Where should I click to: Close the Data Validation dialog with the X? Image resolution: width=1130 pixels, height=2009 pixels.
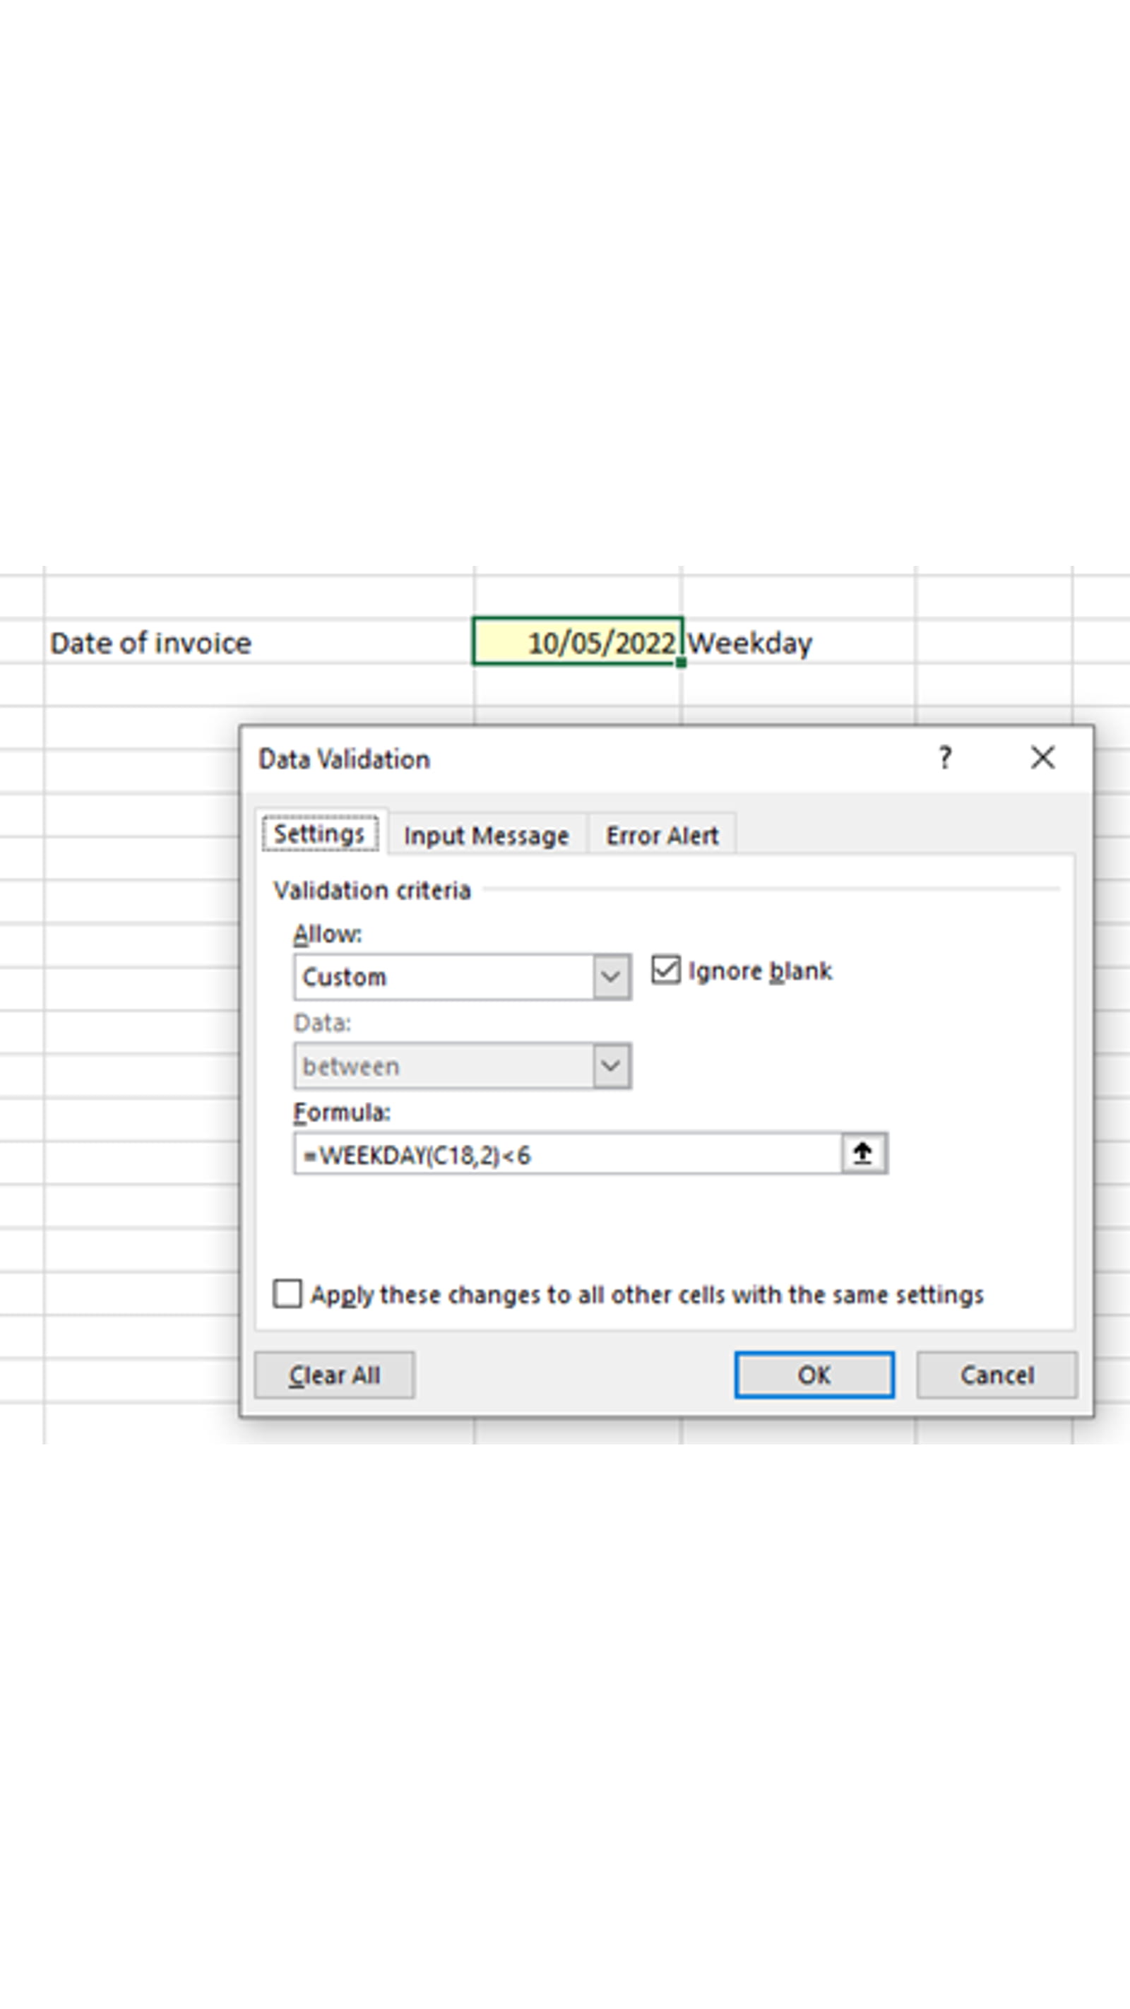coord(1042,757)
